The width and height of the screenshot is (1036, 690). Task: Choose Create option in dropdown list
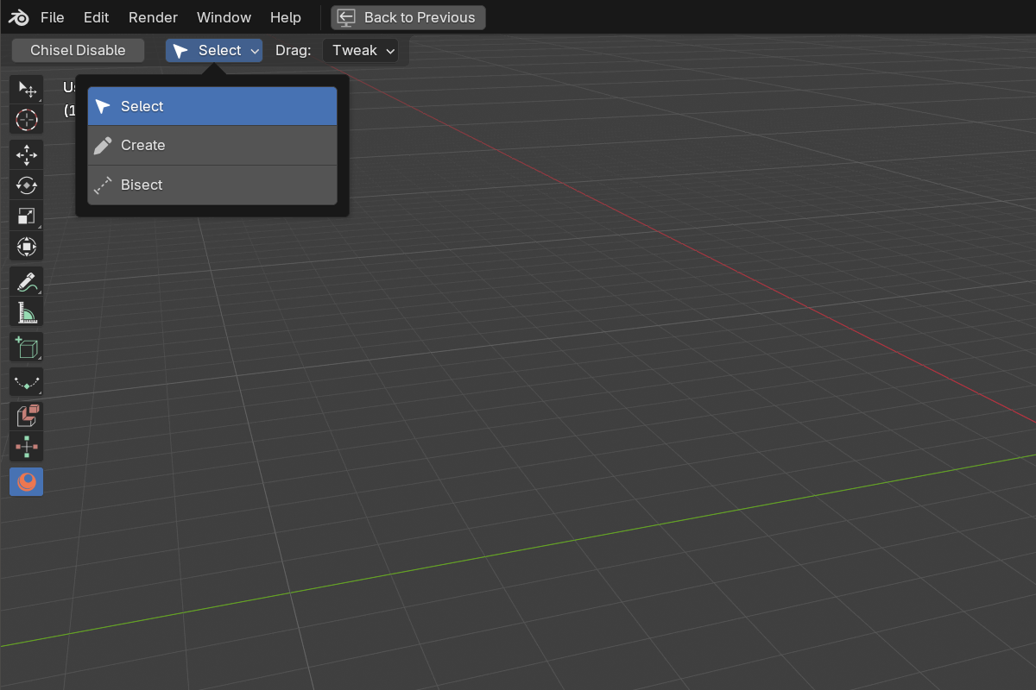(212, 145)
